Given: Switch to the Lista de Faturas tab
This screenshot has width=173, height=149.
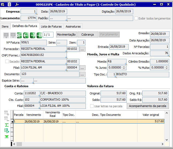Looking at the screenshot, I should click(x=51, y=26).
